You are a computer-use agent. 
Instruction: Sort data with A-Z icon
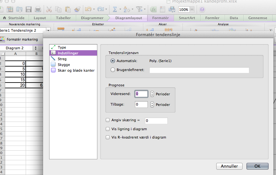[x=126, y=9]
